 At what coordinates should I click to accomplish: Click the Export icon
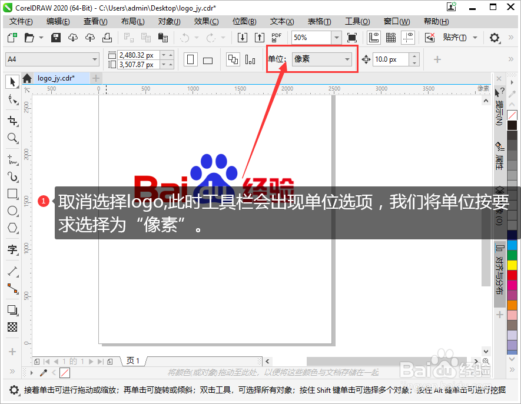click(260, 38)
